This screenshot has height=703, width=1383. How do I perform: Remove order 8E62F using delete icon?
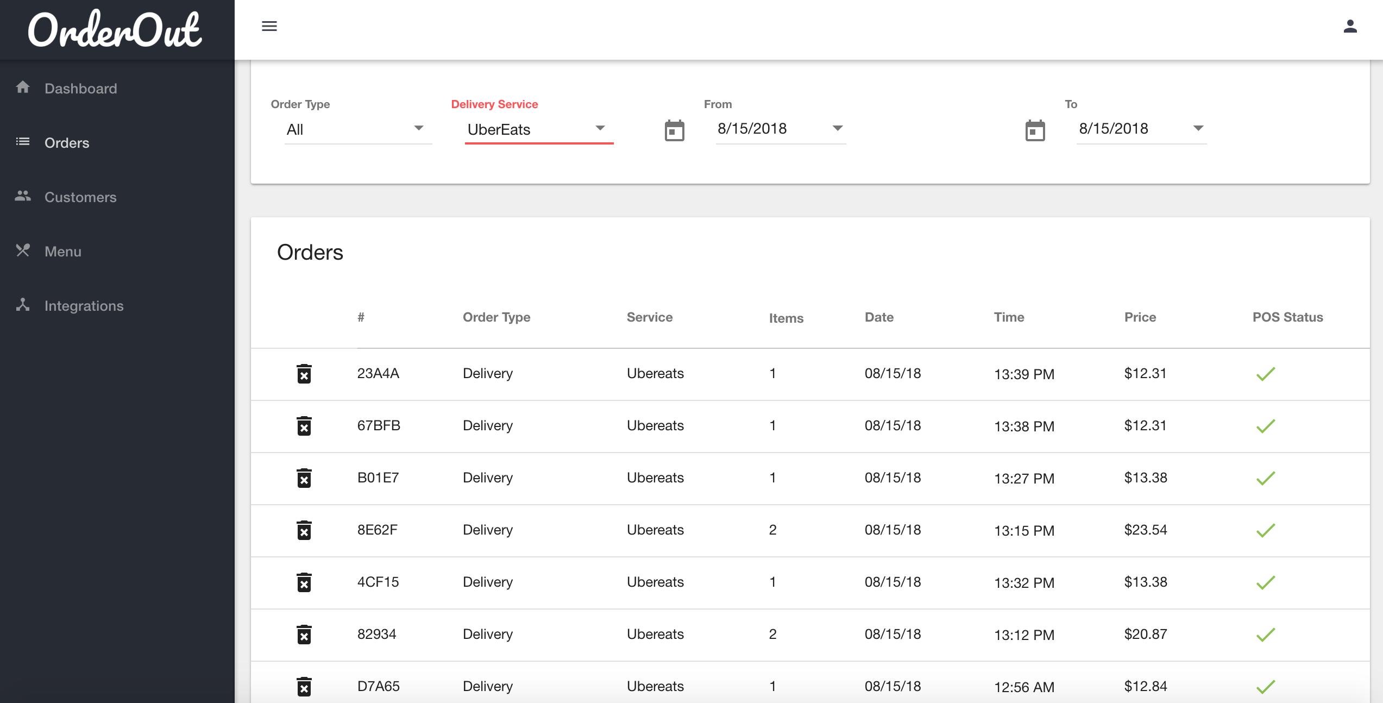tap(304, 530)
